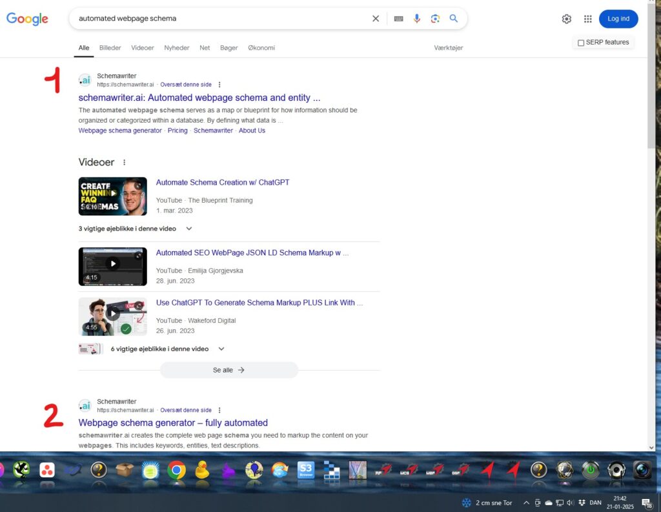
Task: Follow the Pricing sitelink
Action: (178, 130)
